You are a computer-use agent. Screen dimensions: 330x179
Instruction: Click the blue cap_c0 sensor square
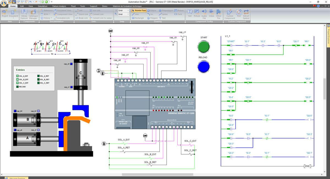point(71,64)
